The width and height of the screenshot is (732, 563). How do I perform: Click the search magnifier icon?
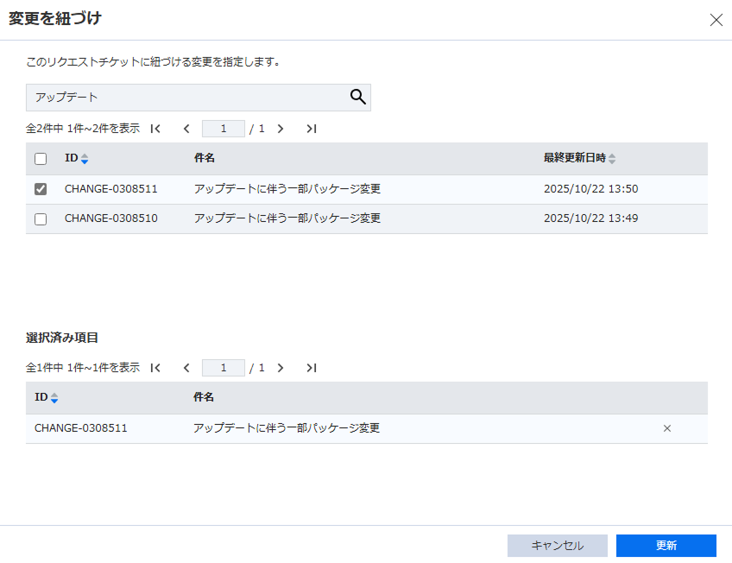[x=357, y=97]
